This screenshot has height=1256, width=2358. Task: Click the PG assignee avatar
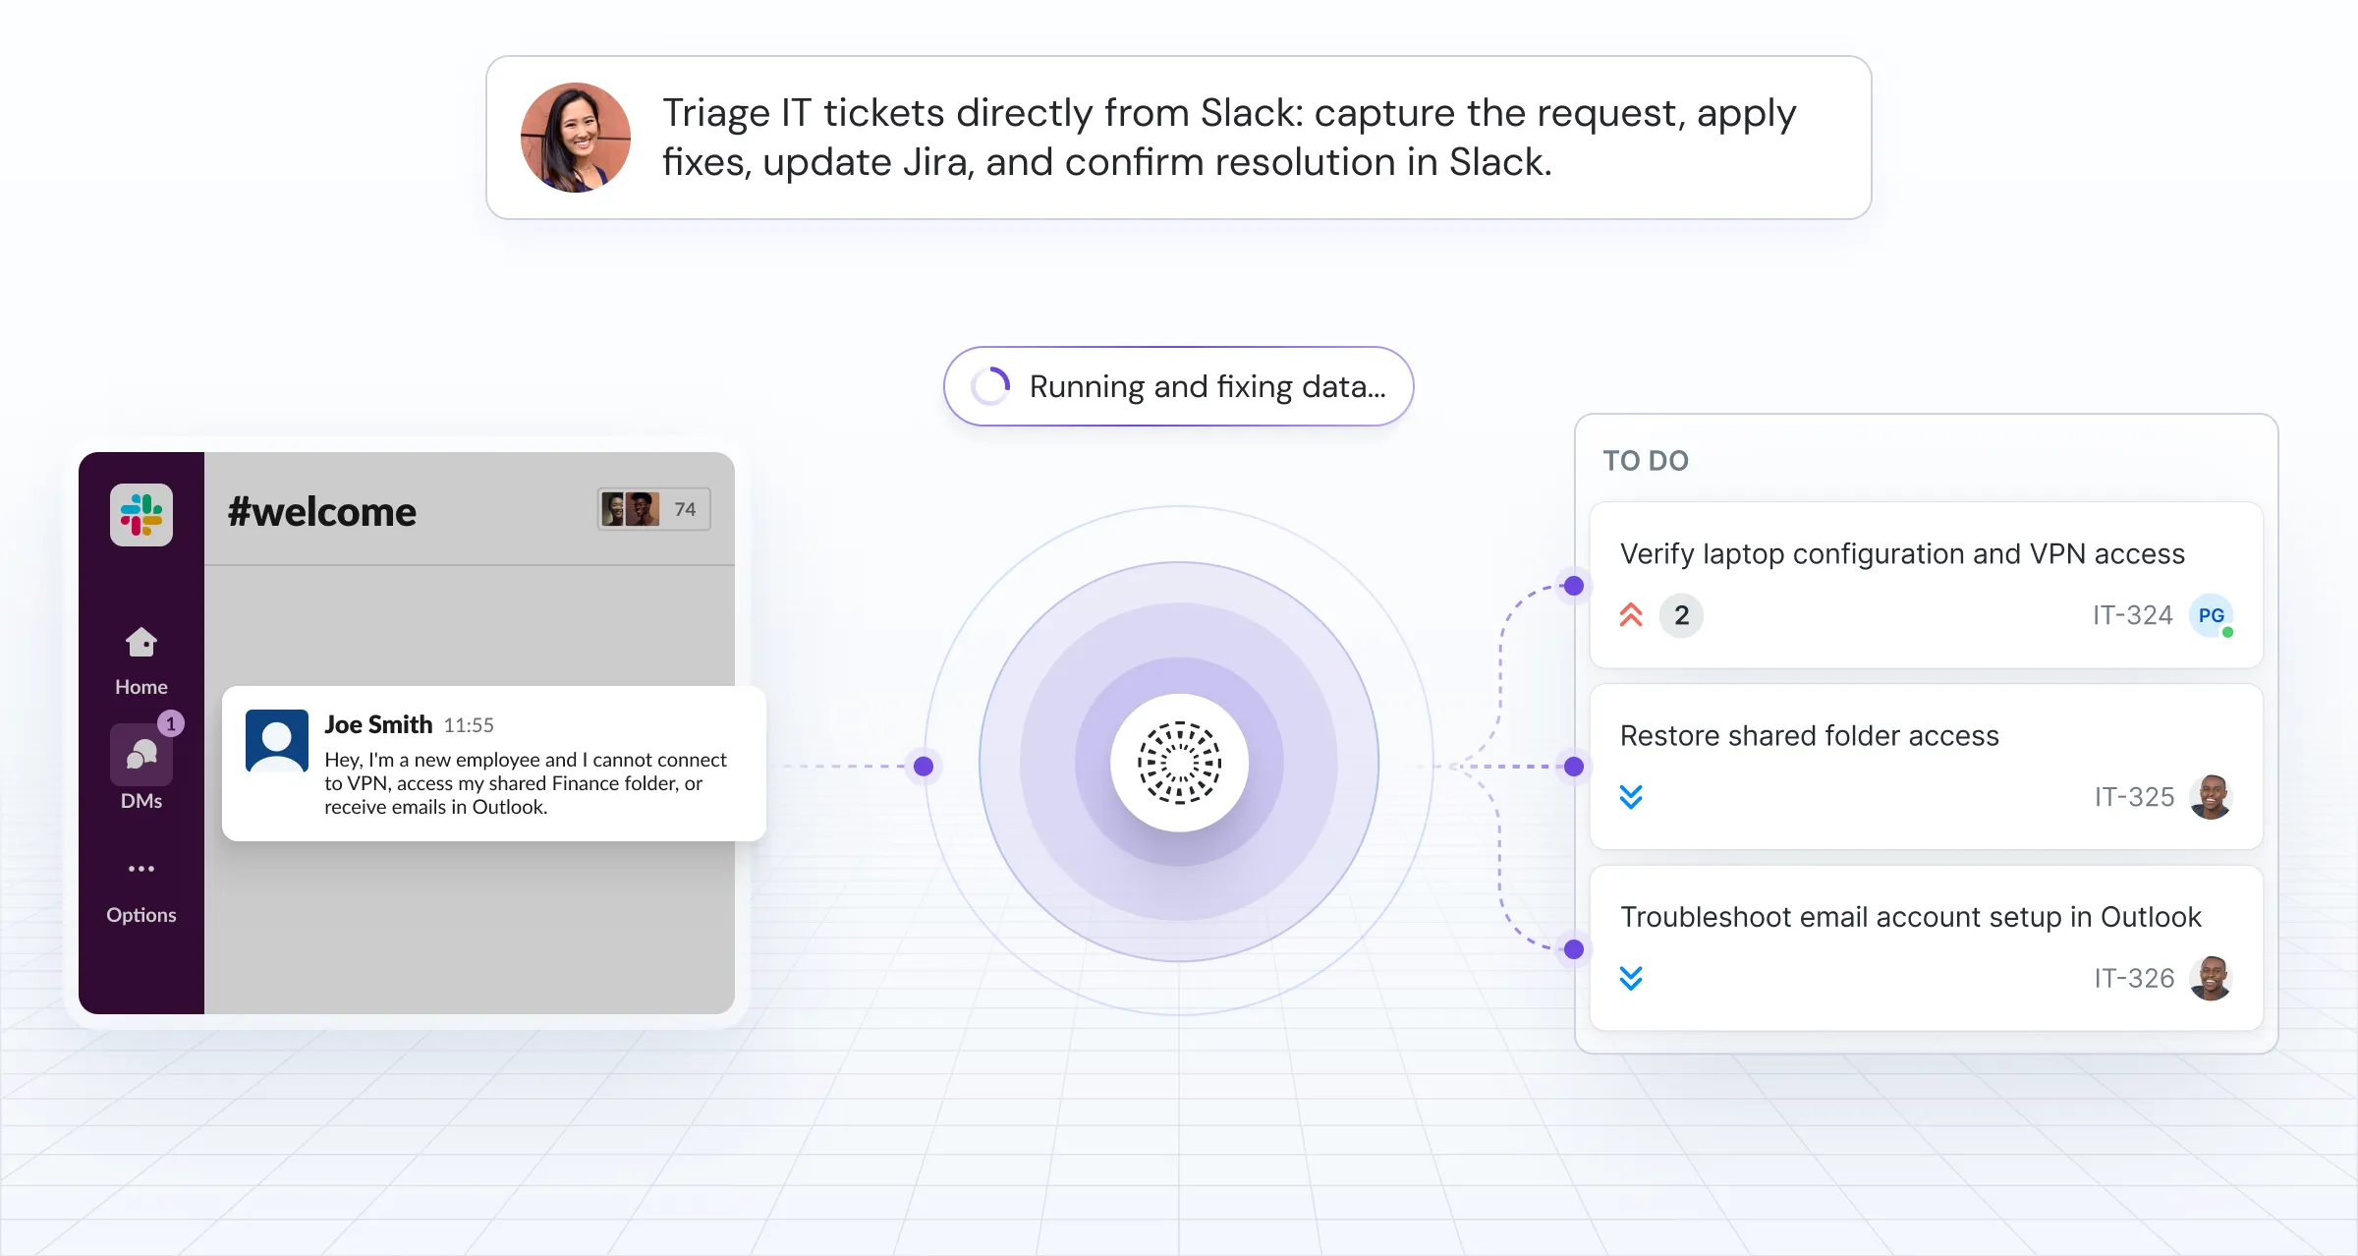tap(2211, 615)
